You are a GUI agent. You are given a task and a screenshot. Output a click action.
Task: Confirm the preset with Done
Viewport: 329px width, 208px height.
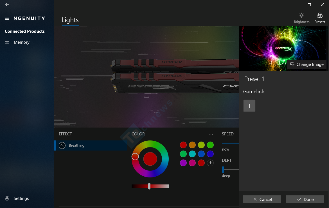point(305,199)
